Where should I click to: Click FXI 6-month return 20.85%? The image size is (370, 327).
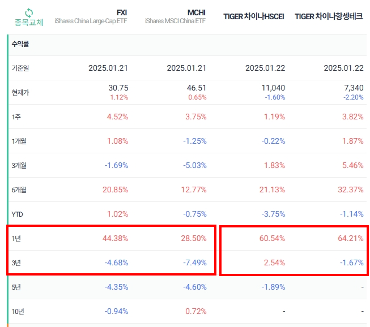[x=115, y=190]
